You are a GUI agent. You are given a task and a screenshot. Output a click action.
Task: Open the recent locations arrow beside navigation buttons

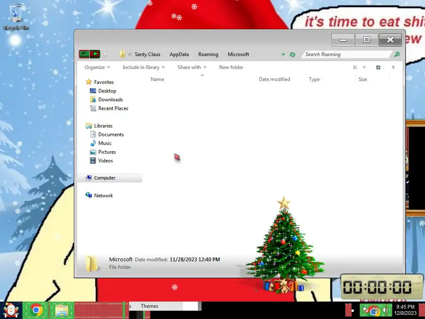tap(105, 54)
